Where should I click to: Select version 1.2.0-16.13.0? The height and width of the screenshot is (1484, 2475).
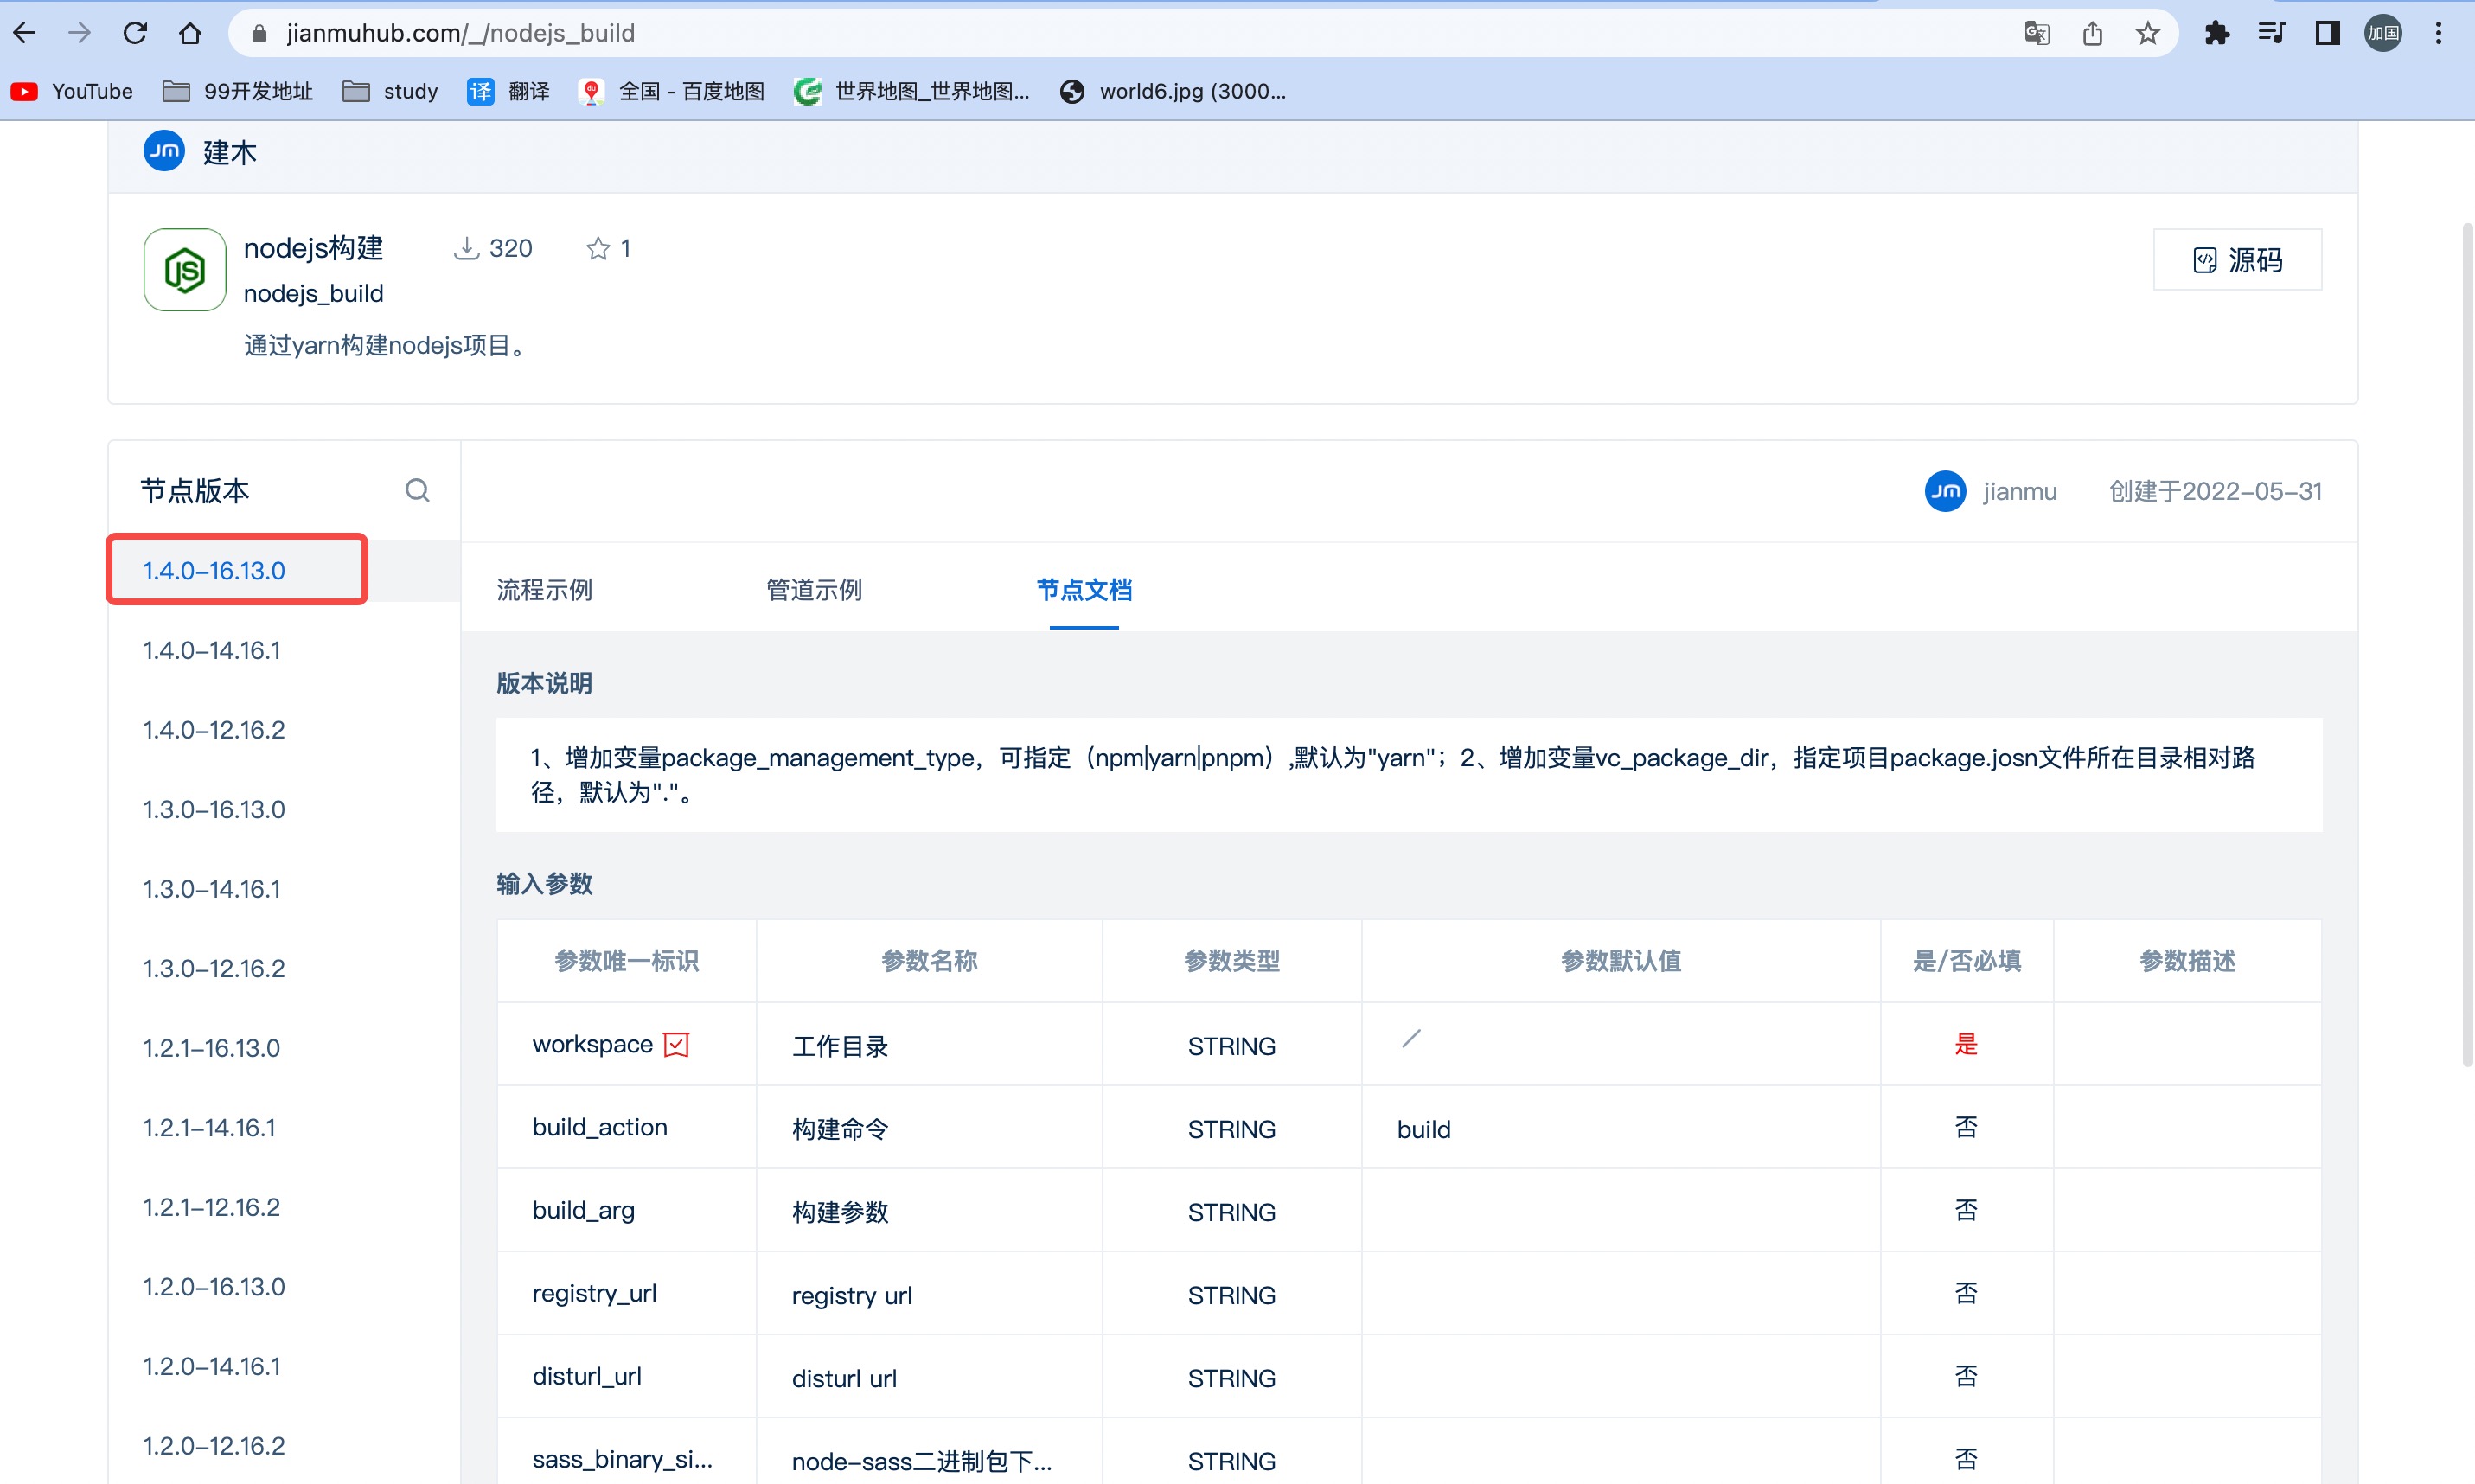(214, 1286)
